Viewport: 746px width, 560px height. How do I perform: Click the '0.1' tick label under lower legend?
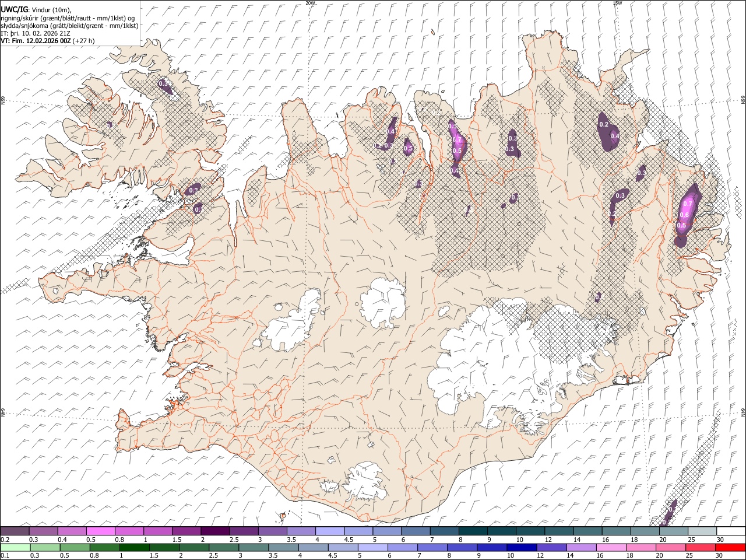(x=5, y=556)
